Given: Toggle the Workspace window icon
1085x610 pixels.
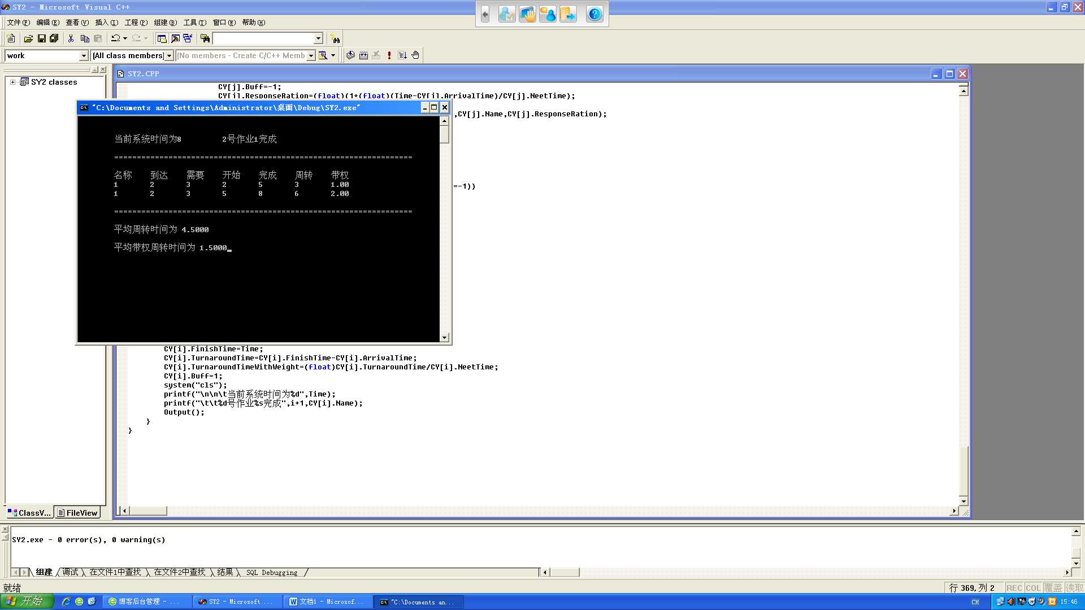Looking at the screenshot, I should tap(162, 38).
